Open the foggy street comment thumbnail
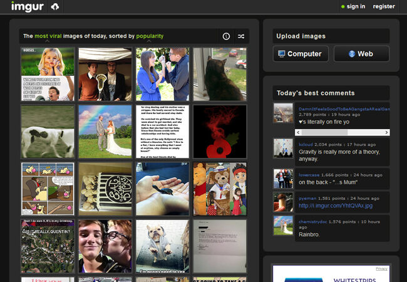Viewport: 407px width, 282px height. click(x=283, y=113)
